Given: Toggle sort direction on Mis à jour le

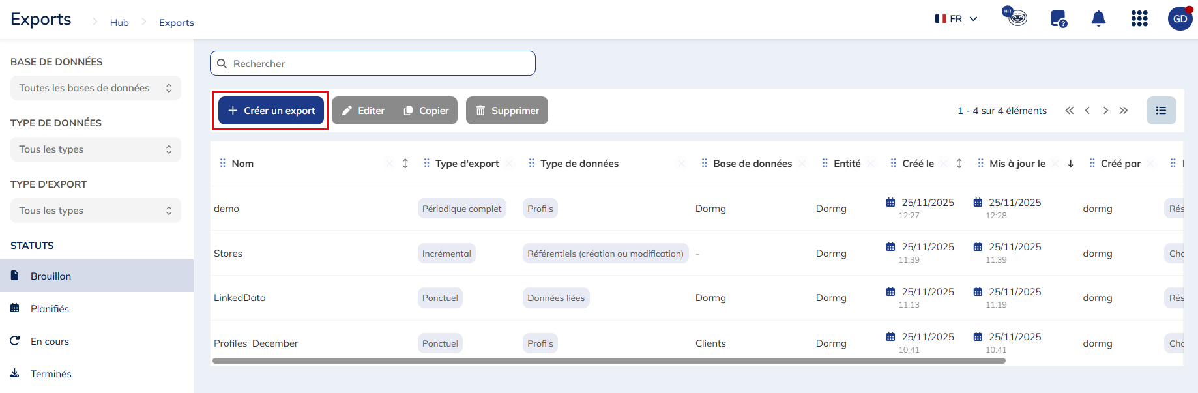Looking at the screenshot, I should (1070, 164).
